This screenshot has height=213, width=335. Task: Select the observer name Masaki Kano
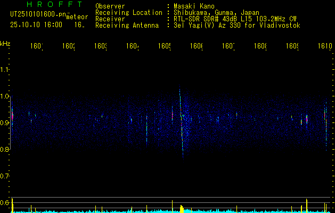click(194, 6)
